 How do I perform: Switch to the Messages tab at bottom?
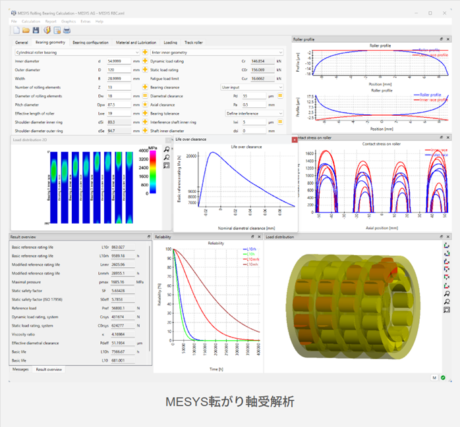20,369
